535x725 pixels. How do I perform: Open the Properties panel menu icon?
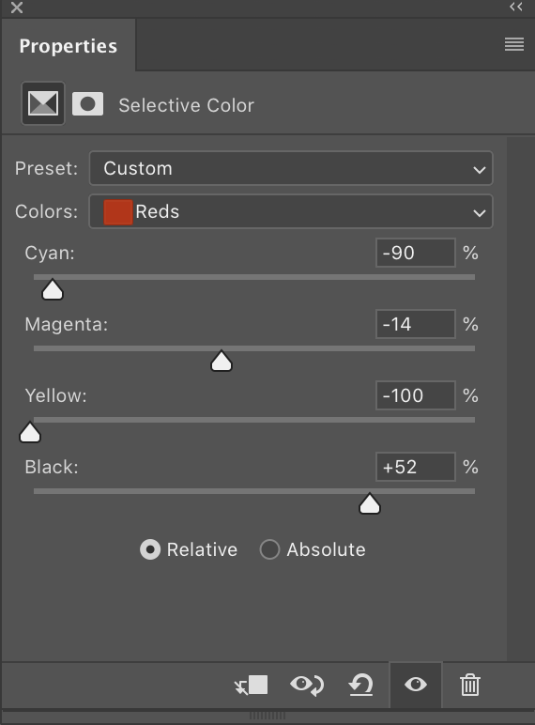(x=514, y=44)
